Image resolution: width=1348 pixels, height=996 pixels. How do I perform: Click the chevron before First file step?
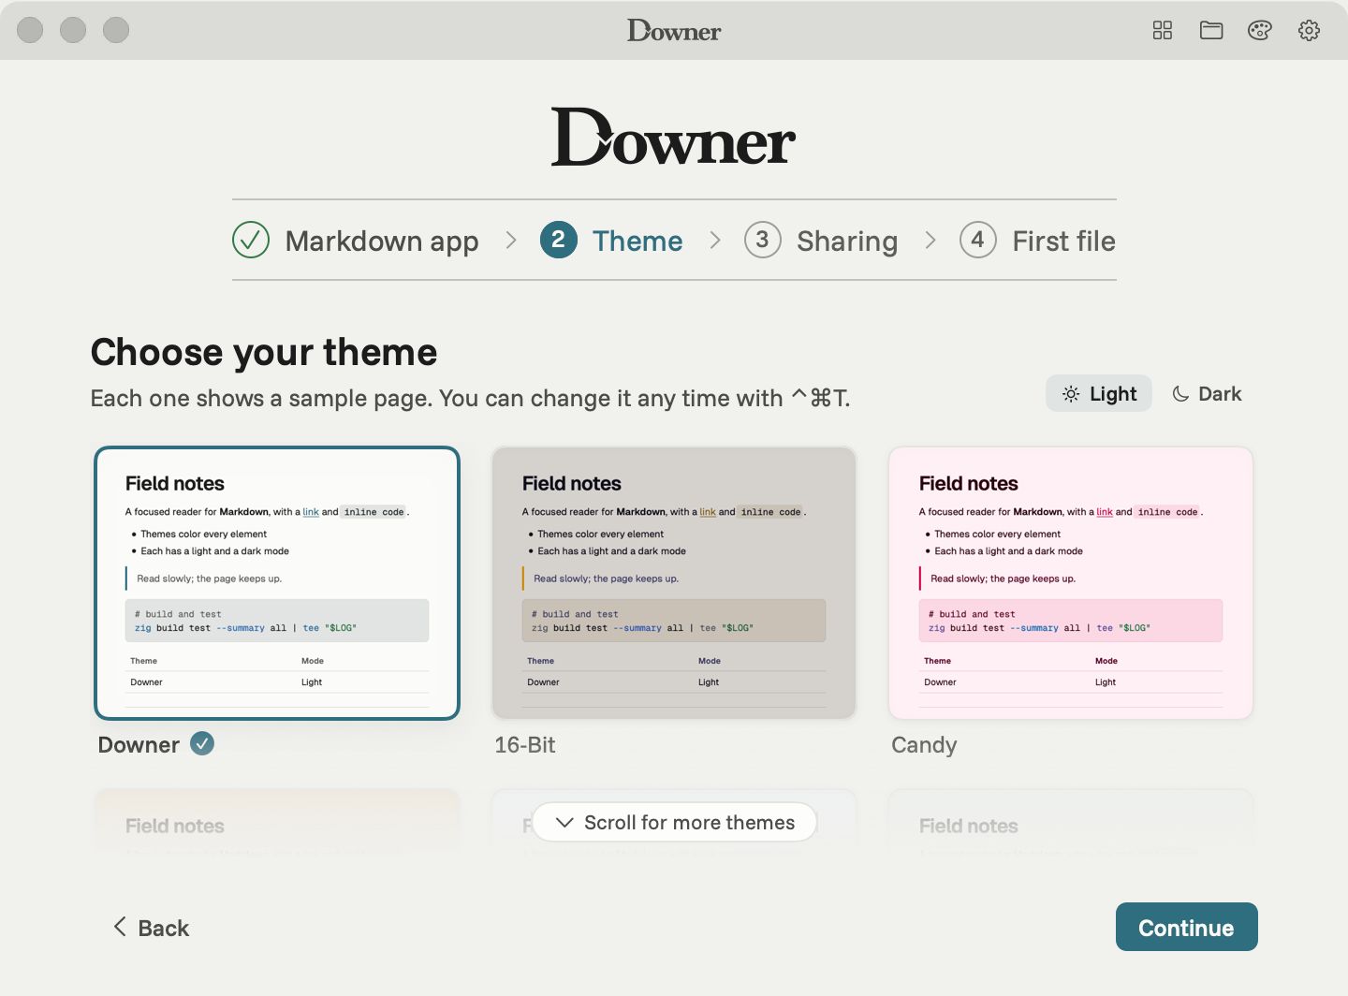point(930,241)
